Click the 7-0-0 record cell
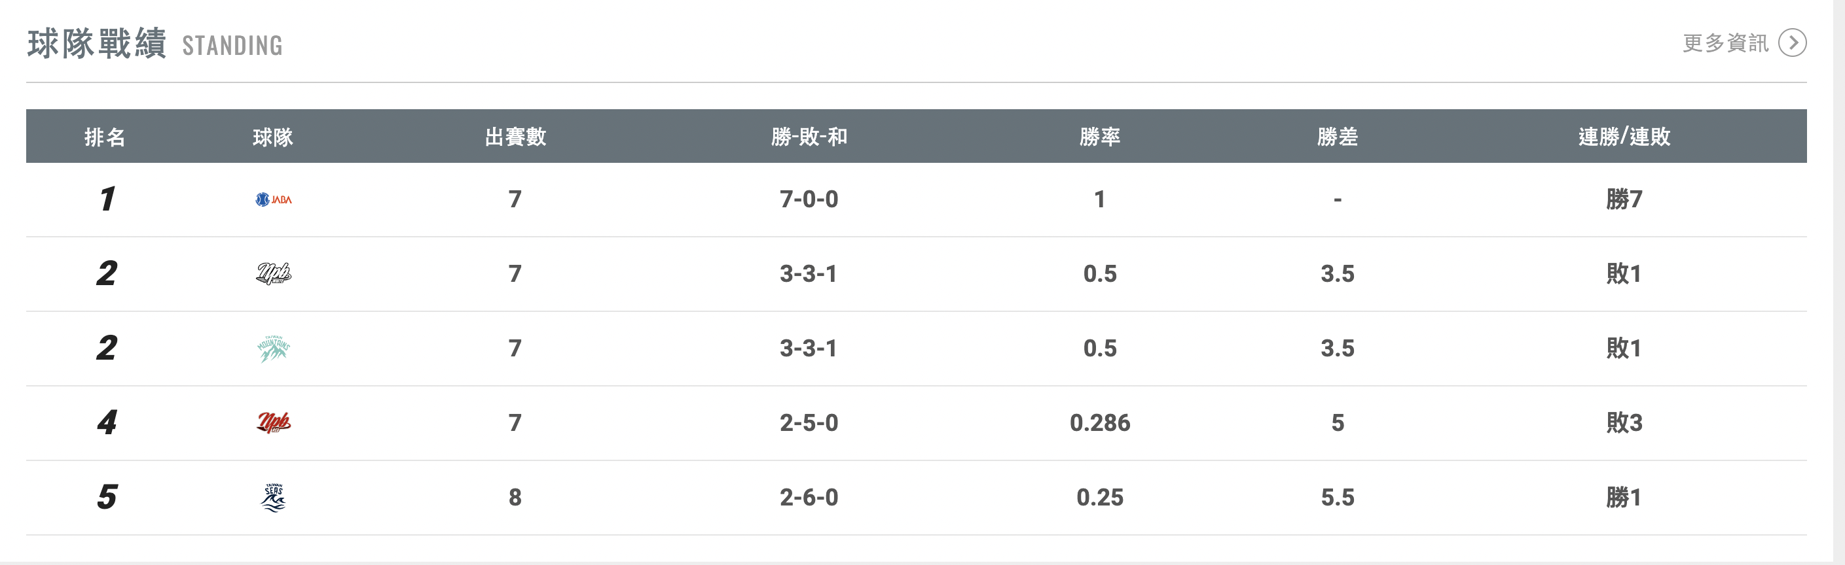The image size is (1845, 565). (809, 199)
